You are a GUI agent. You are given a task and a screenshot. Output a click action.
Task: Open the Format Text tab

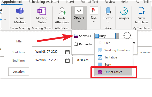coord(89,2)
